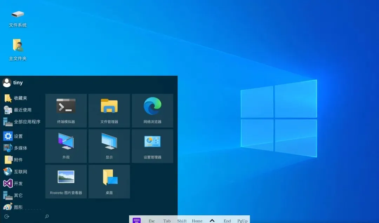Viewport: 379px width, 223px height.
Task: Click the logout icon in start menu
Action: click(x=7, y=216)
